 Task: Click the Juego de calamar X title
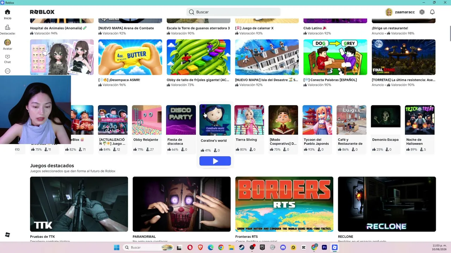[x=254, y=28]
